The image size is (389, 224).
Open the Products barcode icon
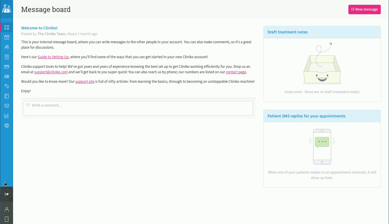click(x=7, y=77)
